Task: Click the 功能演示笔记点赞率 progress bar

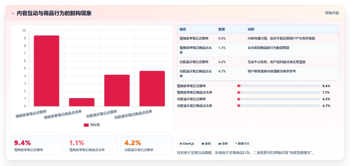Action: [x=279, y=99]
